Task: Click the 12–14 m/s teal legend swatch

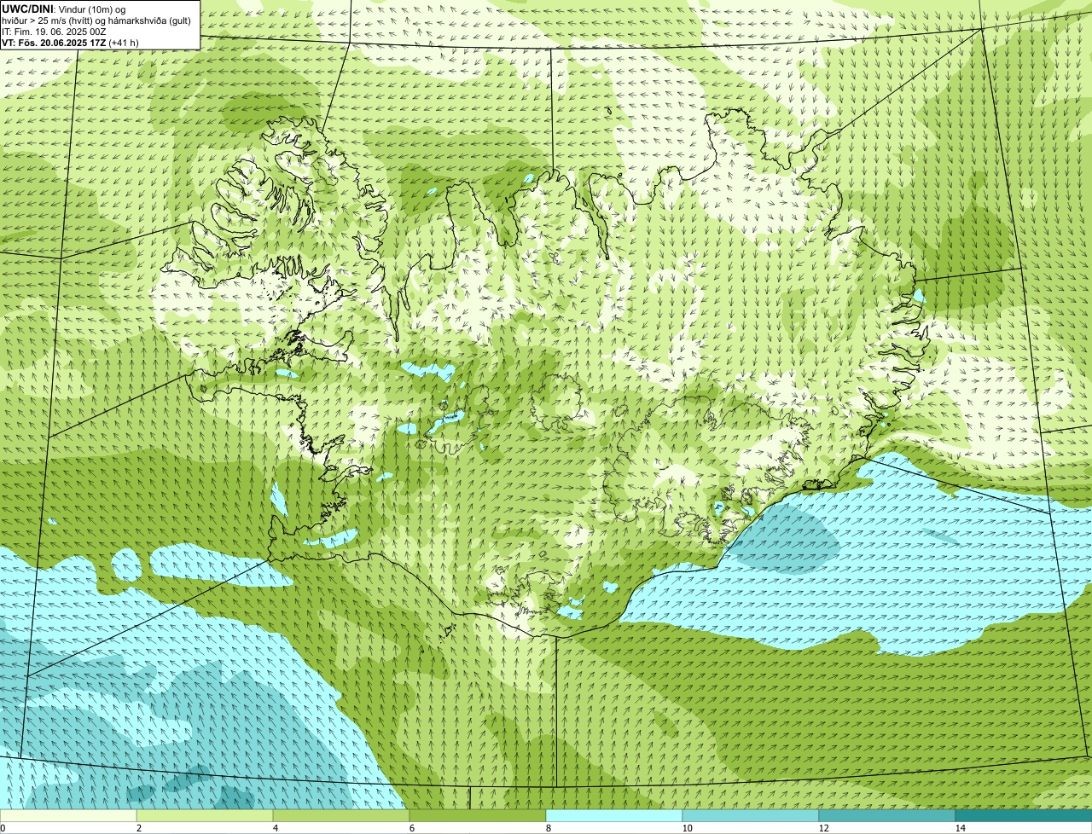Action: pyautogui.click(x=887, y=815)
